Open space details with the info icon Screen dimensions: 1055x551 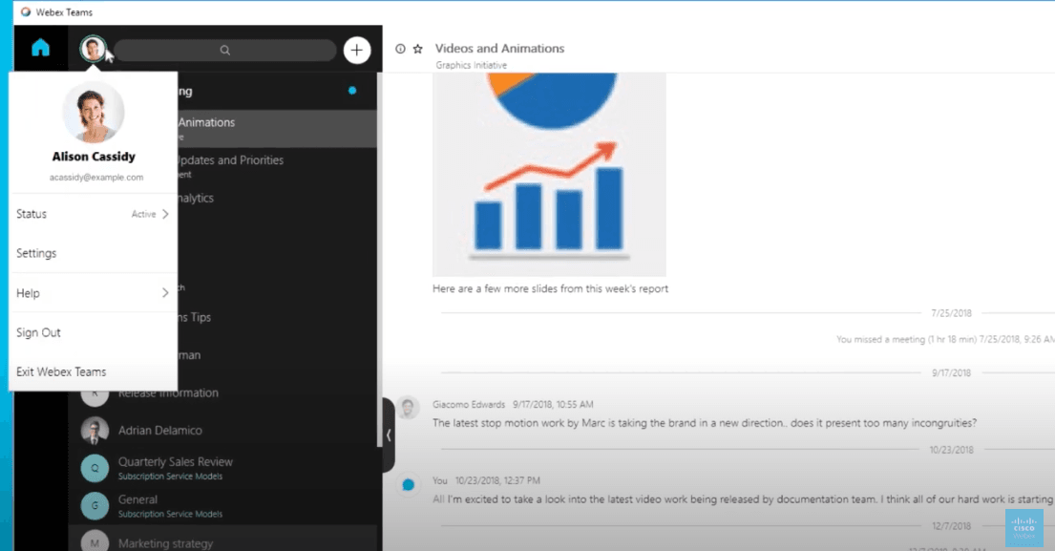pos(400,49)
